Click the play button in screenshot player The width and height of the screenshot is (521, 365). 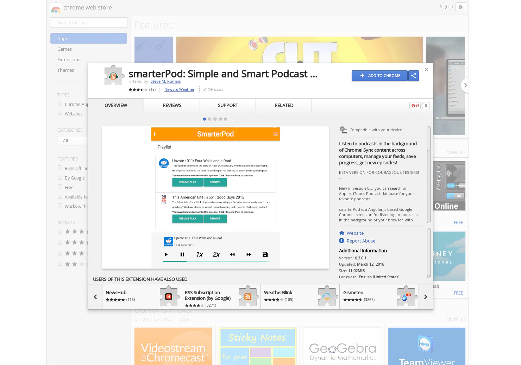click(x=166, y=254)
